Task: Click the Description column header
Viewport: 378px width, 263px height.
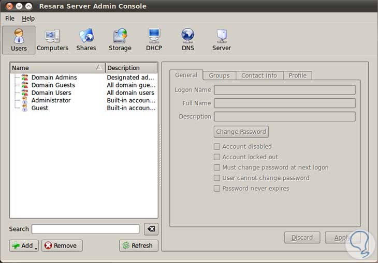Action: [132, 68]
